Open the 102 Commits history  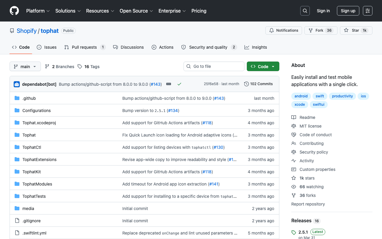tap(258, 84)
